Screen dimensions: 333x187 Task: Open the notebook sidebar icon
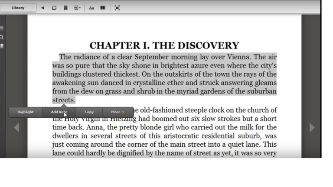(2, 46)
